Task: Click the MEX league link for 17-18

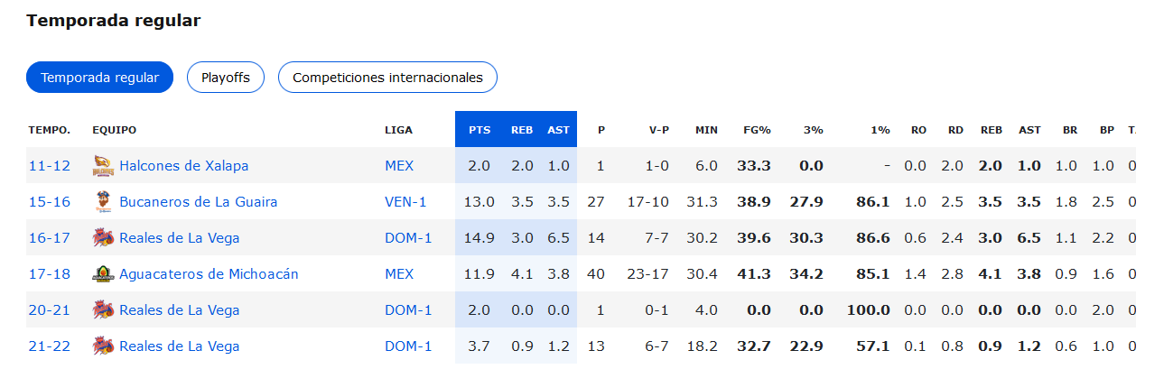Action: (399, 274)
